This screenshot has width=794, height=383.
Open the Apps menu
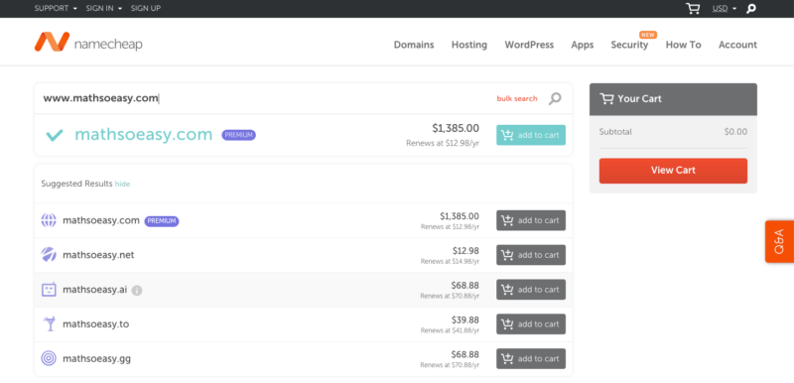[583, 45]
